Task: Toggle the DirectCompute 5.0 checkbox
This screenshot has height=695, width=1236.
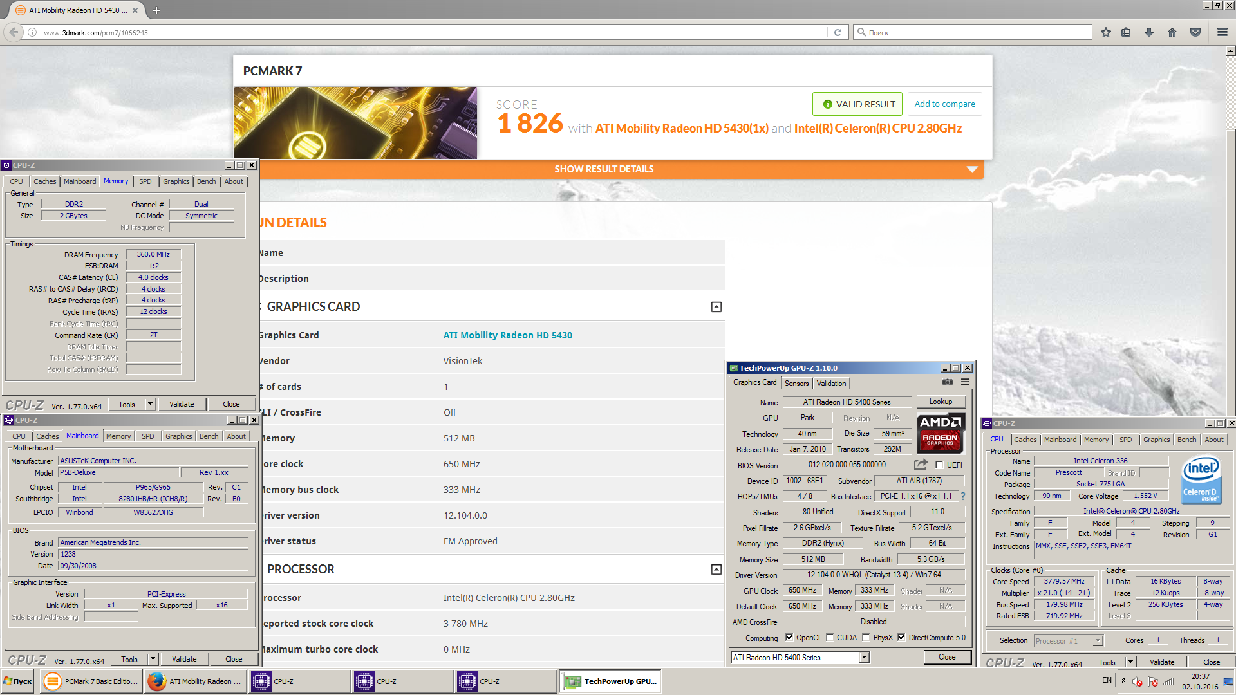Action: coord(901,638)
